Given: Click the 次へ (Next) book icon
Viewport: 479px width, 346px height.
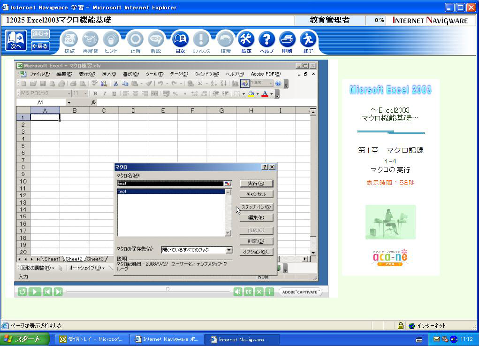Looking at the screenshot, I should [x=16, y=39].
